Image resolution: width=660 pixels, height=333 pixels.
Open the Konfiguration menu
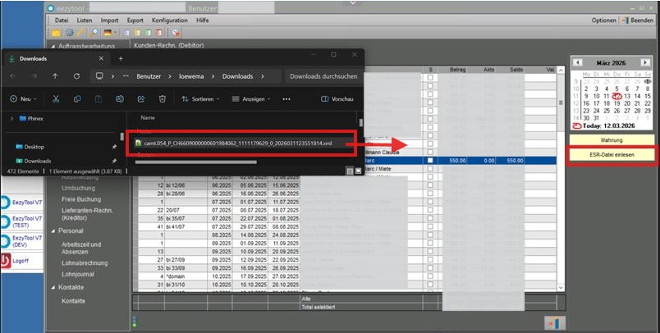click(169, 19)
